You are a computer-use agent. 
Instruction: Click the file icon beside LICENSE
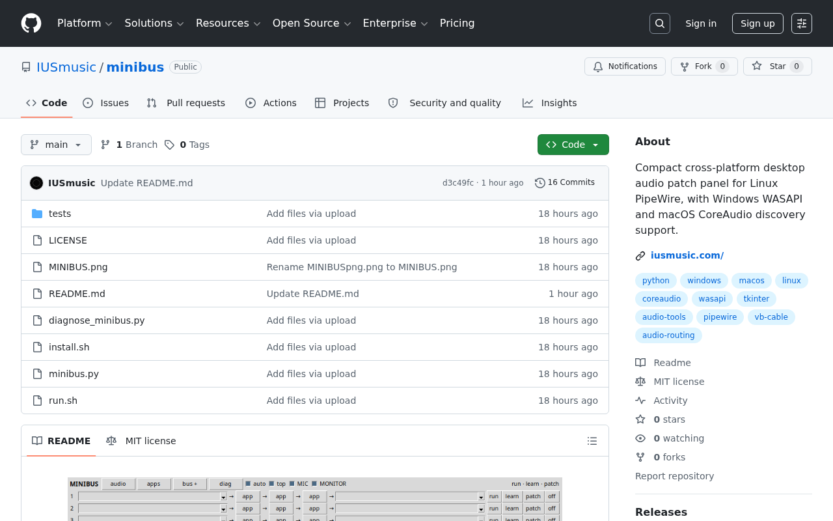pos(37,240)
